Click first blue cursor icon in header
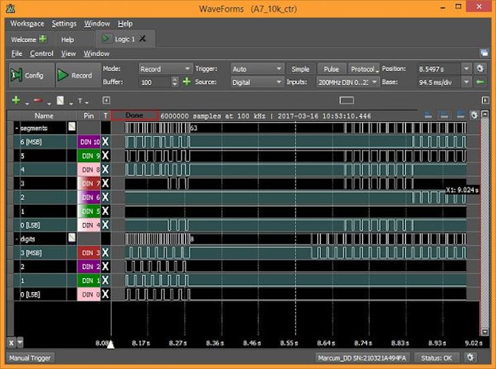496x369 pixels. pos(428,115)
